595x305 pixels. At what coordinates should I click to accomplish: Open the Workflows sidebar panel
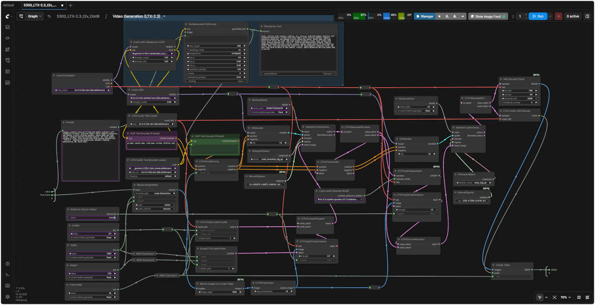pyautogui.click(x=7, y=60)
